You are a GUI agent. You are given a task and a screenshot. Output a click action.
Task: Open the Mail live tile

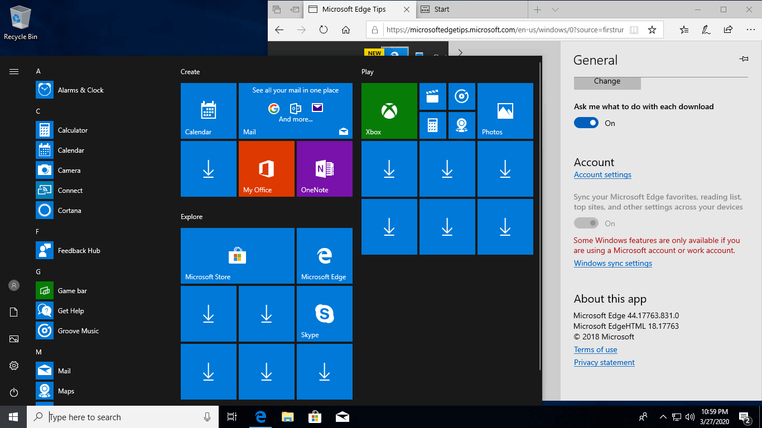pos(296,111)
